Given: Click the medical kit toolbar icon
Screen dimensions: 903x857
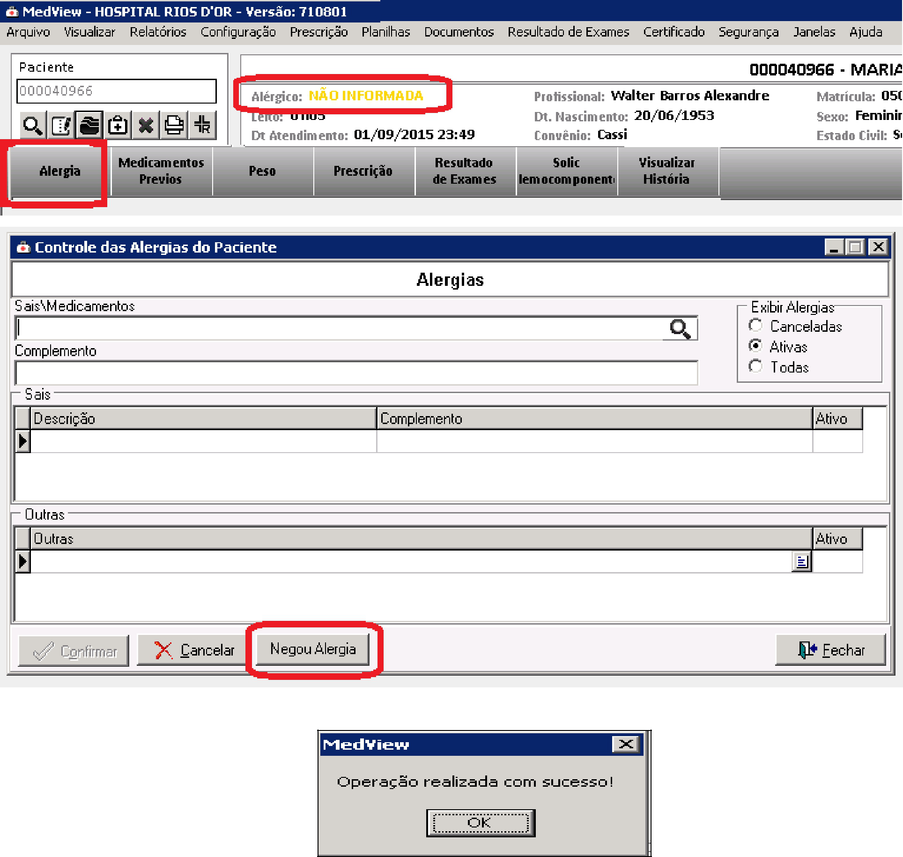Looking at the screenshot, I should point(118,125).
